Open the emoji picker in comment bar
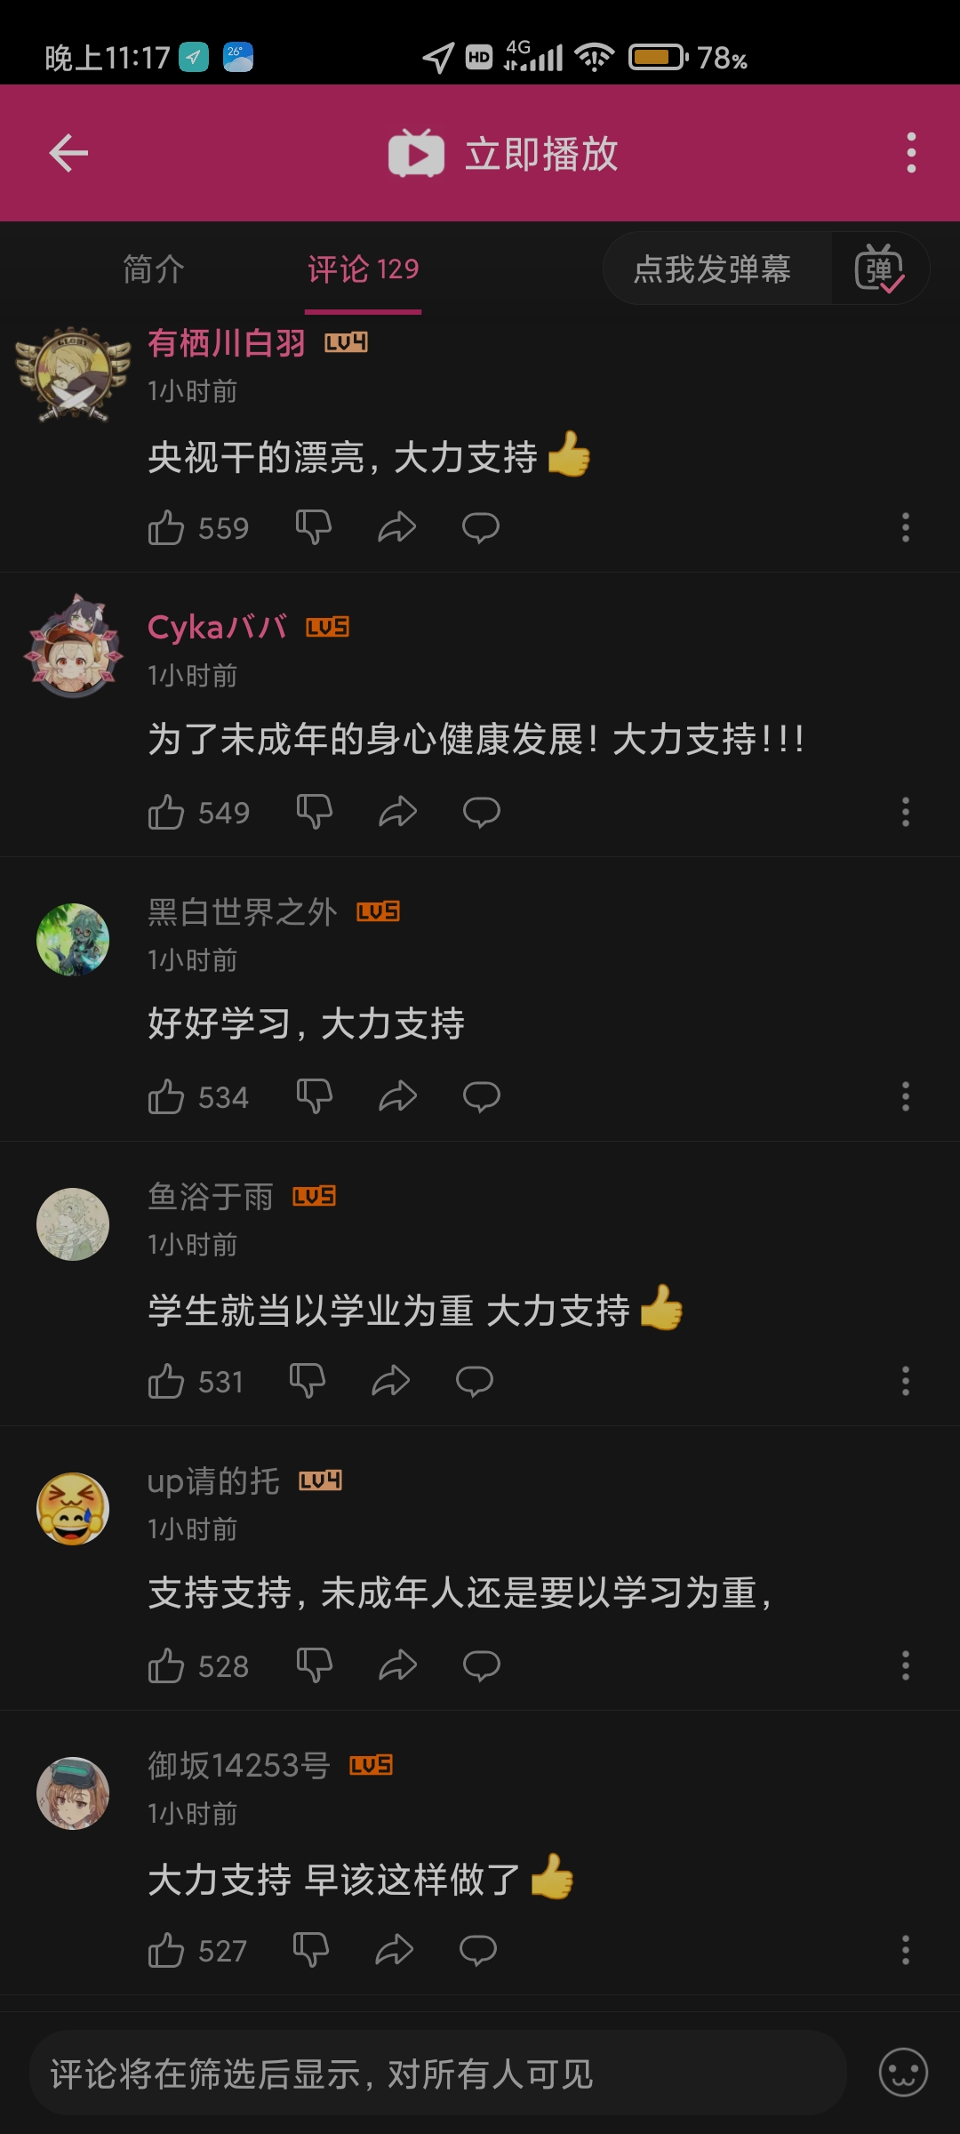The width and height of the screenshot is (960, 2134). 903,2073
